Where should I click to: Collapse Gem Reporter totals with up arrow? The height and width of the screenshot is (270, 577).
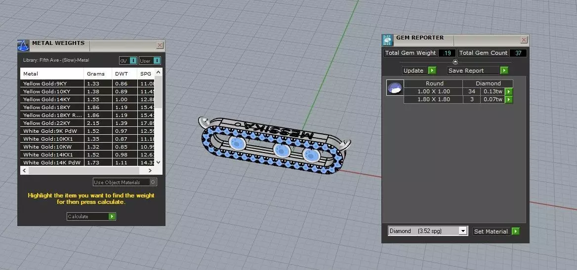455,61
